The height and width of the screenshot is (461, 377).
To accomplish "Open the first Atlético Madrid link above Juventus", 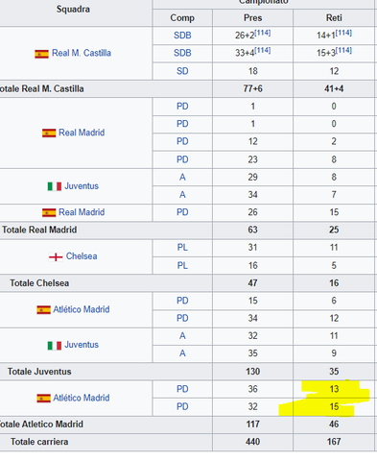I will [82, 309].
